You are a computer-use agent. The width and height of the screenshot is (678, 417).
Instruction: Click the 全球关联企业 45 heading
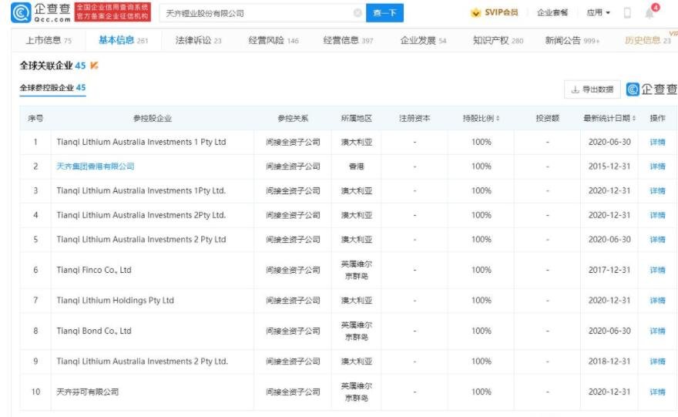[x=52, y=66]
